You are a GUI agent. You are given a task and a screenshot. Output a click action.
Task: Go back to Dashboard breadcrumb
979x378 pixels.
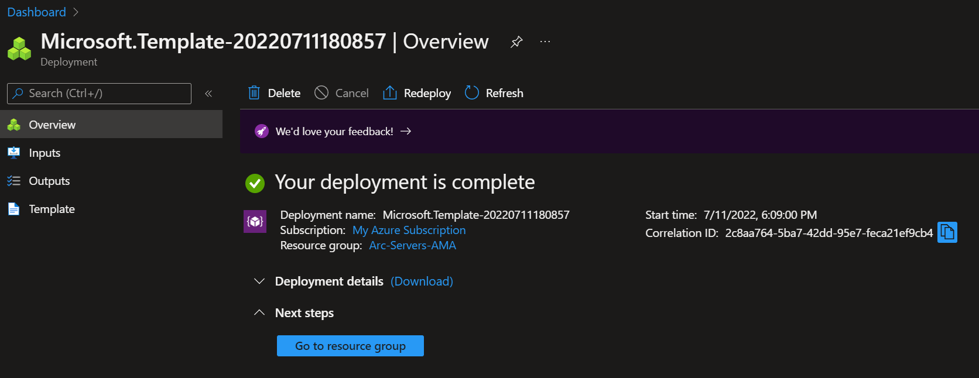point(36,12)
